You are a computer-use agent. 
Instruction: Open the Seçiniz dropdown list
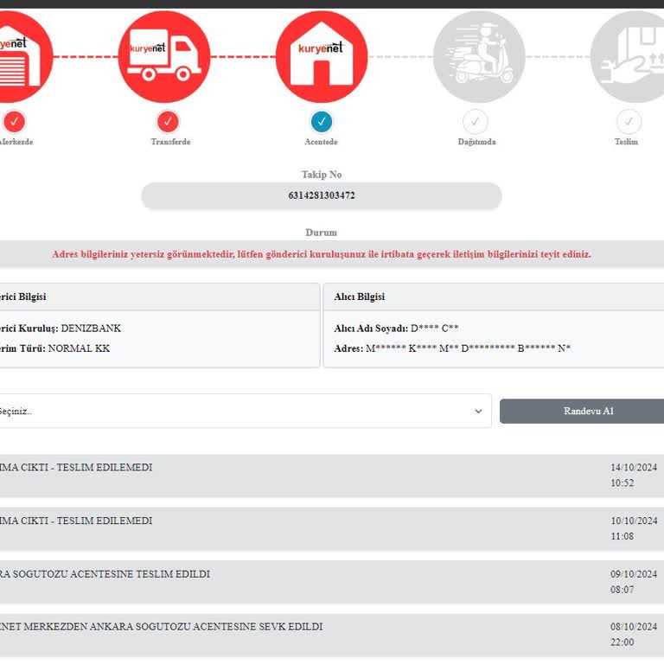245,411
